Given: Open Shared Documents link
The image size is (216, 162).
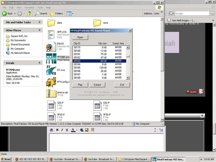Looking at the screenshot, I should pos(20,45).
